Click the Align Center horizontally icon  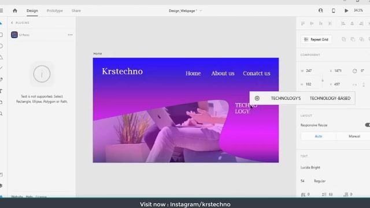pyautogui.click(x=352, y=23)
